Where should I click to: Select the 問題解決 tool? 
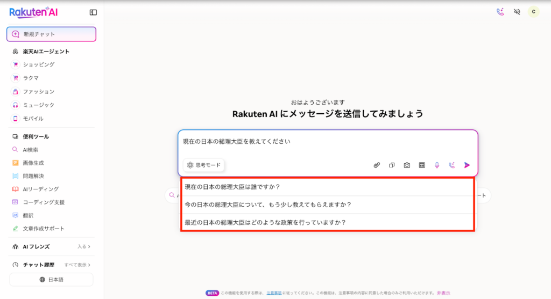33,176
